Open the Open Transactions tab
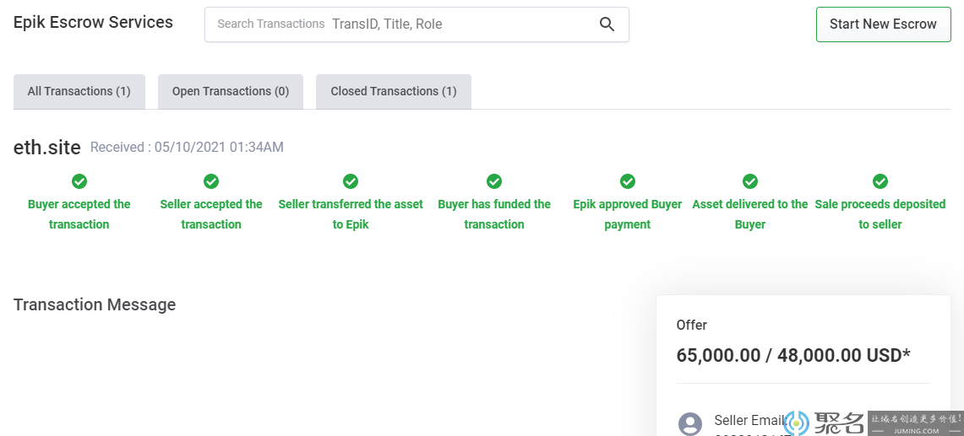 (x=231, y=91)
